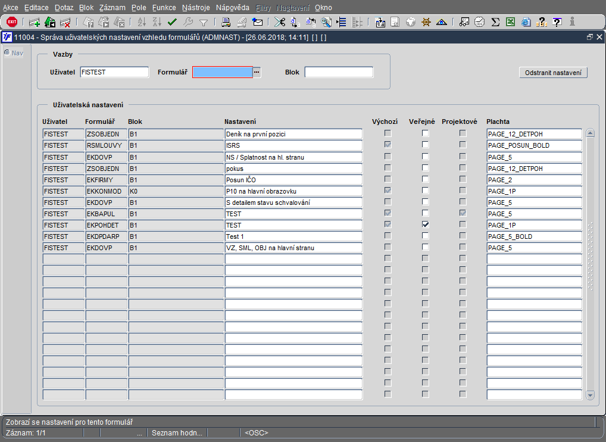Image resolution: width=606 pixels, height=442 pixels.
Task: Open the Formulář value list button
Action: coord(257,72)
